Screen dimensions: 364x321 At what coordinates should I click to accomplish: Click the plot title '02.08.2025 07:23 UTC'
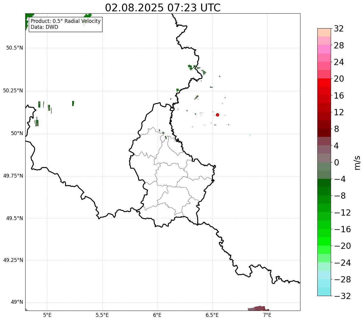click(x=163, y=8)
